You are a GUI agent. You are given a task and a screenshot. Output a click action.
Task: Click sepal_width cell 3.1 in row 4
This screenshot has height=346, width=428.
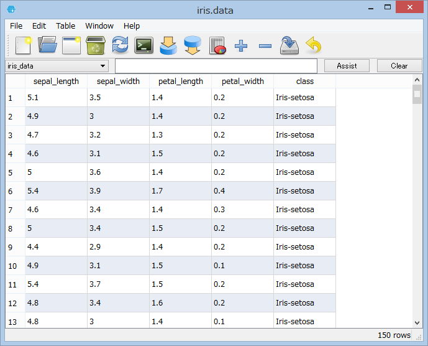[118, 154]
